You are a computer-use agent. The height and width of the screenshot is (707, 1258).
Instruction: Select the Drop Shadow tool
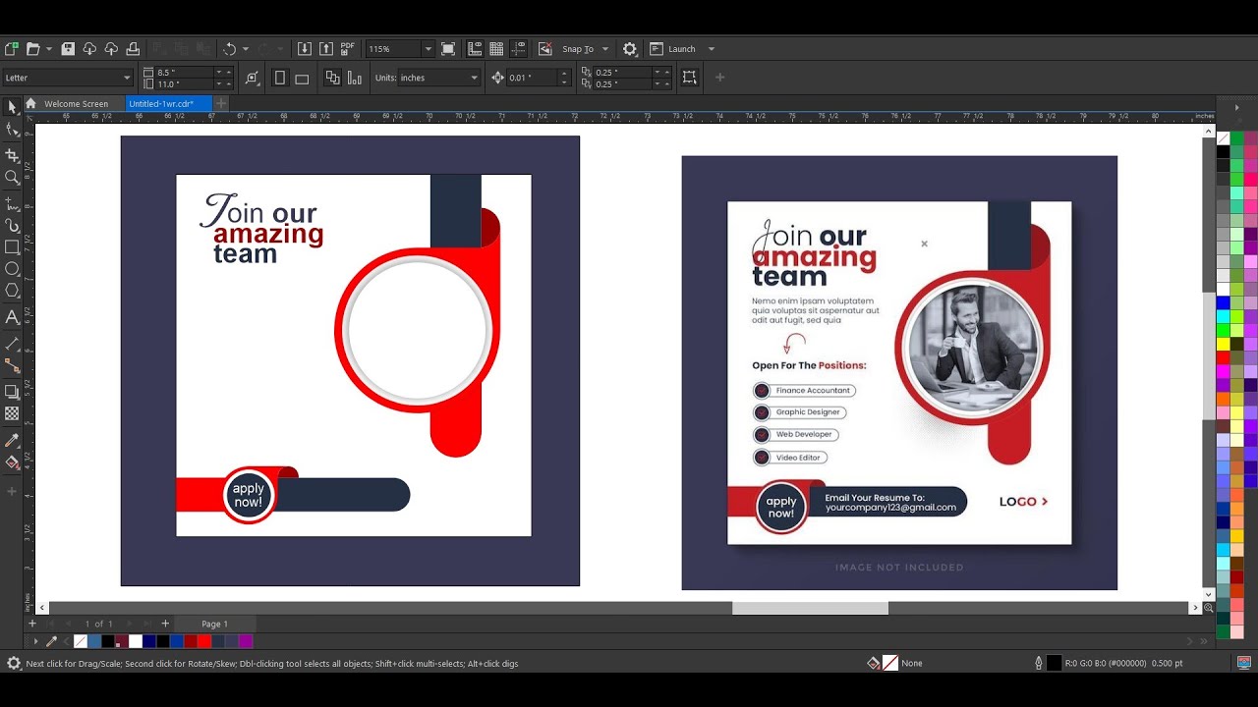[12, 392]
